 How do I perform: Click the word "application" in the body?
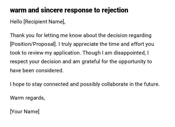point(68,53)
